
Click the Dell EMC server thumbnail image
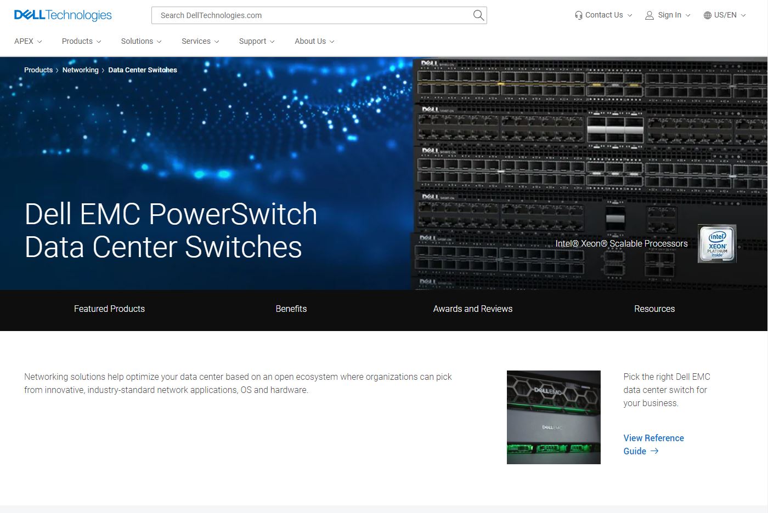554,417
